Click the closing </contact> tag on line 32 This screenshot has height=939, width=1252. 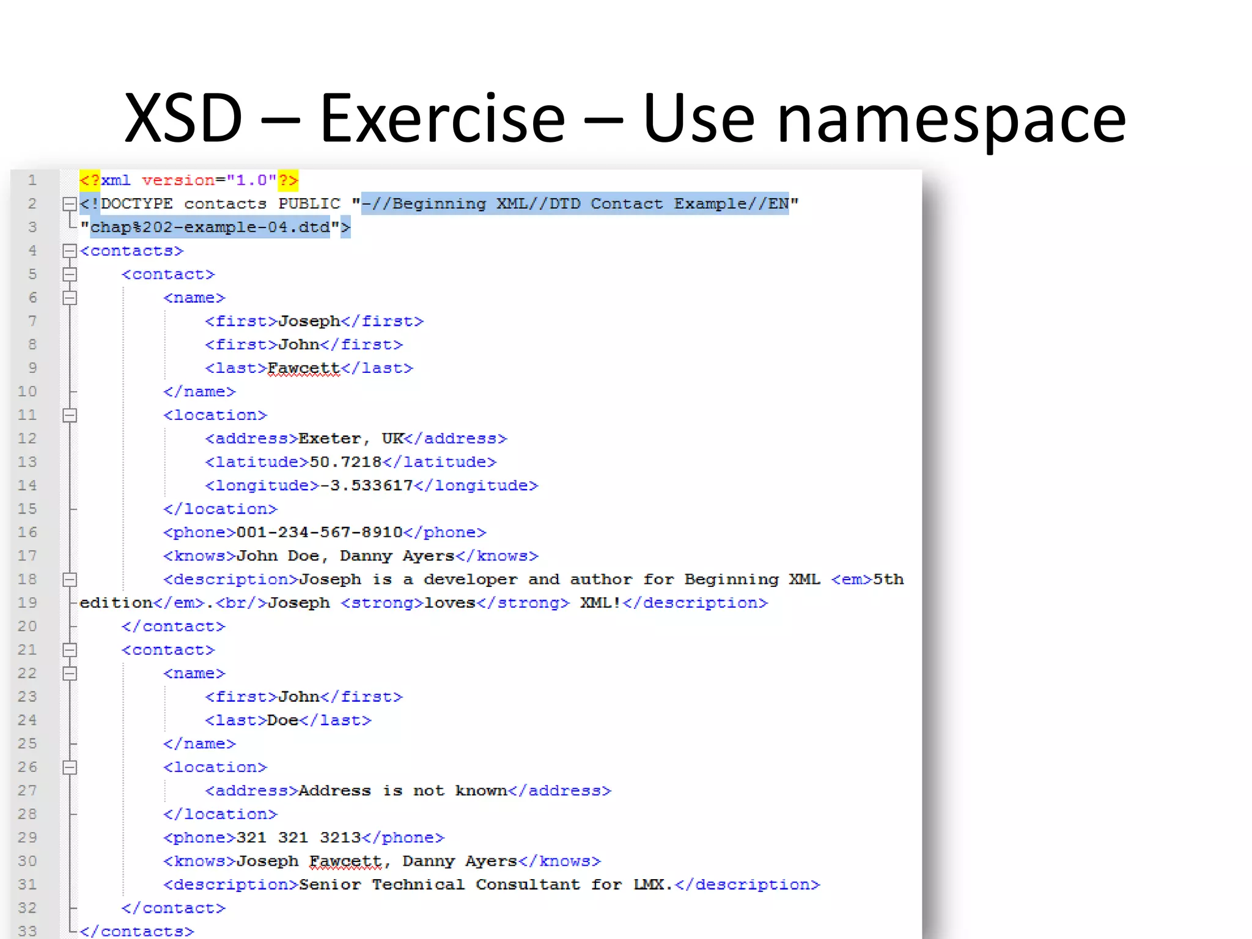tap(174, 908)
